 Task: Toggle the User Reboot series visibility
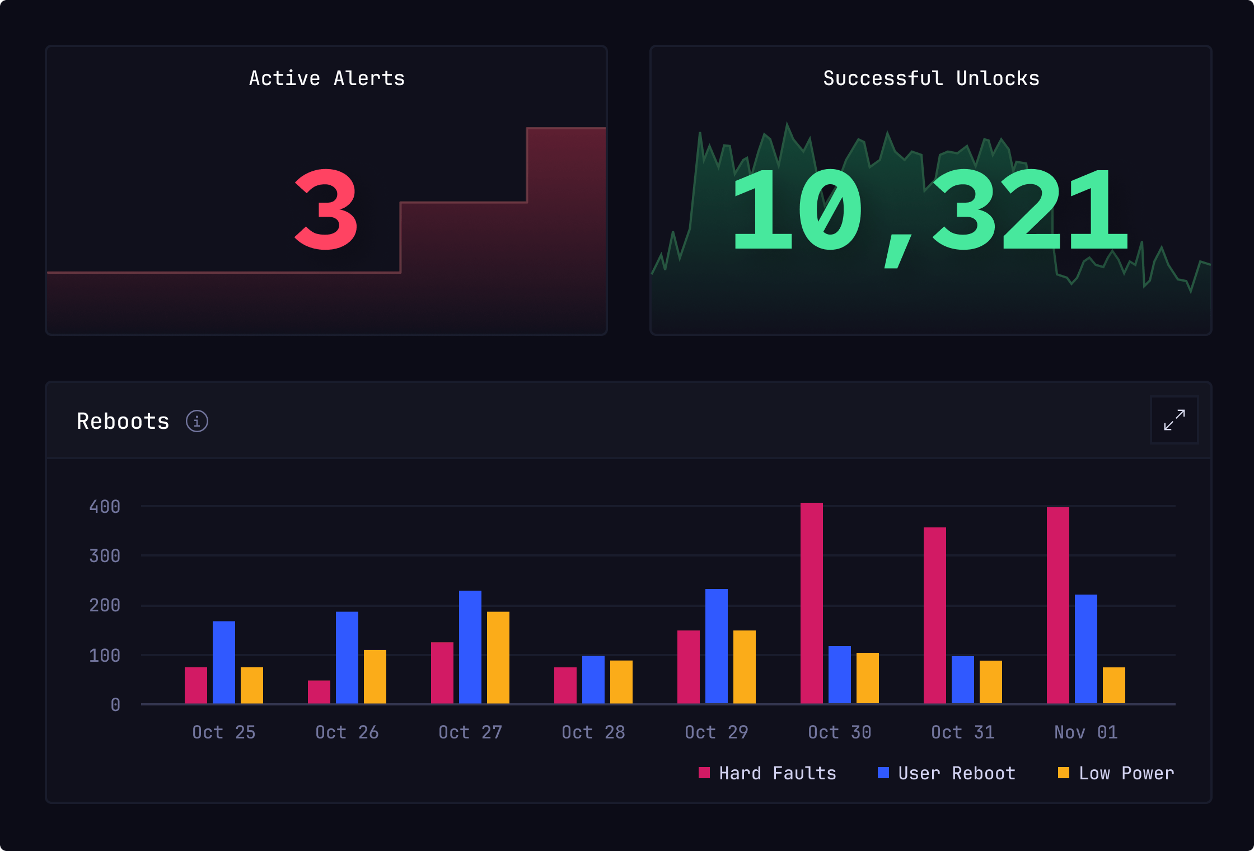[x=956, y=773]
